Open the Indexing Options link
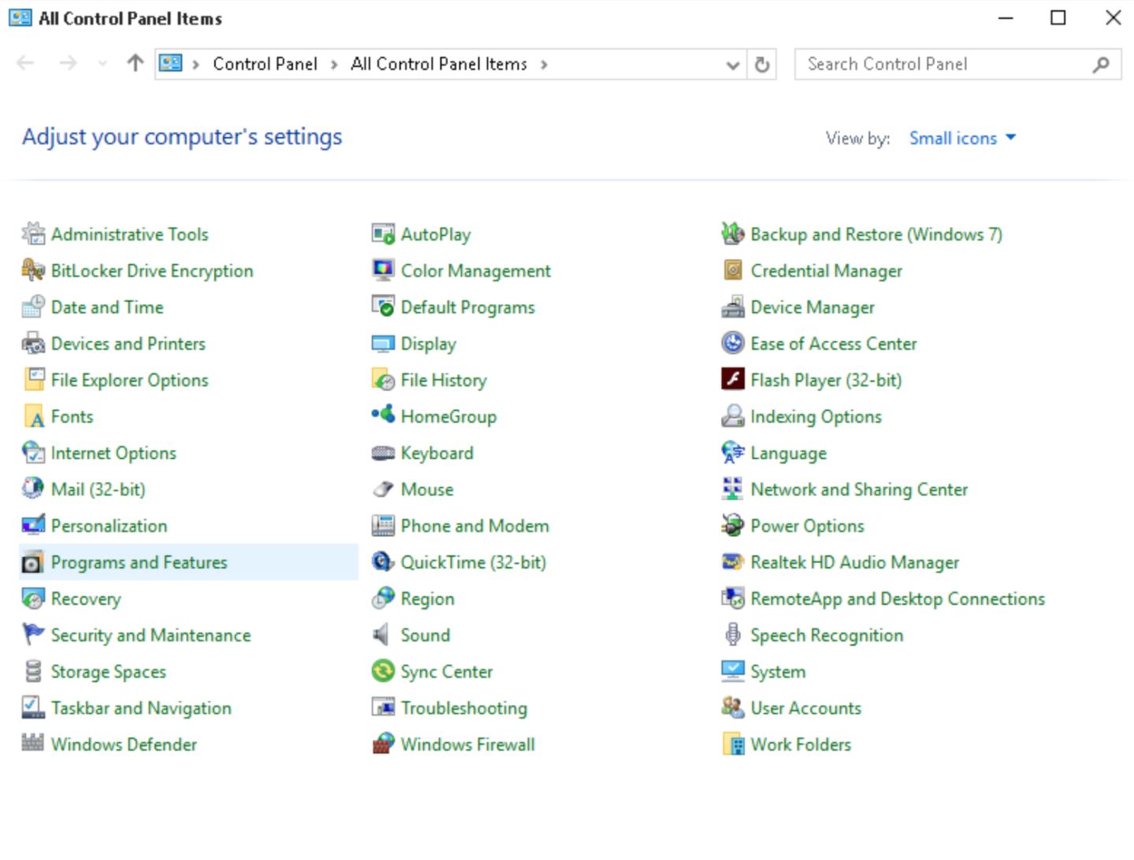 tap(816, 417)
